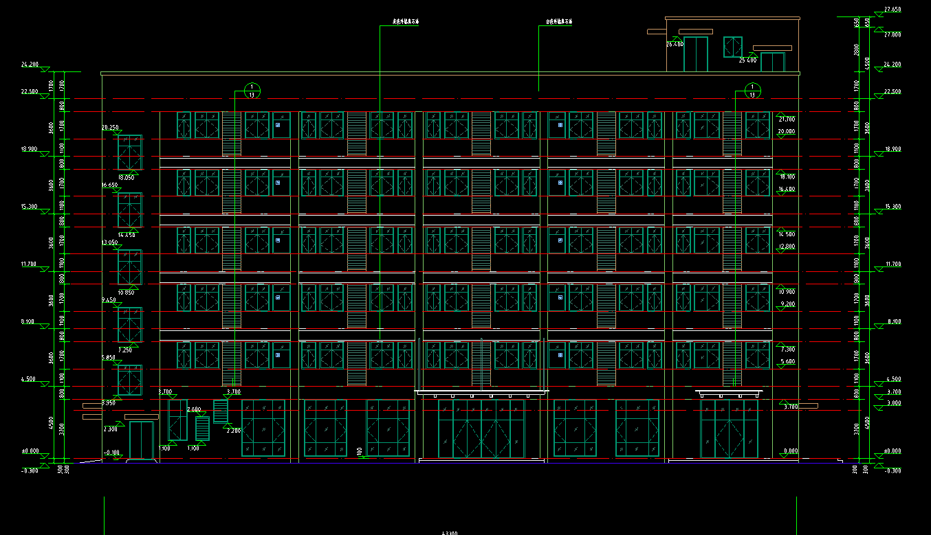Image resolution: width=931 pixels, height=535 pixels.
Task: Select the 20.250 stair window elevation marker
Action: tap(110, 128)
